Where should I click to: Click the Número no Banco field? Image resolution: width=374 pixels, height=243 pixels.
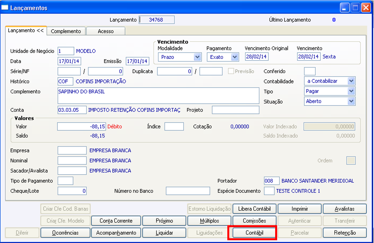[x=188, y=191]
